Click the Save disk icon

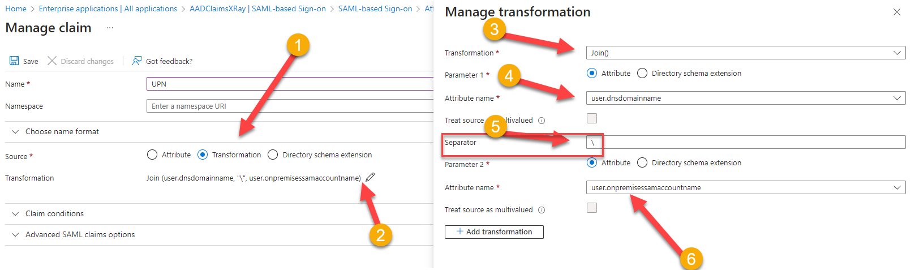[x=14, y=61]
